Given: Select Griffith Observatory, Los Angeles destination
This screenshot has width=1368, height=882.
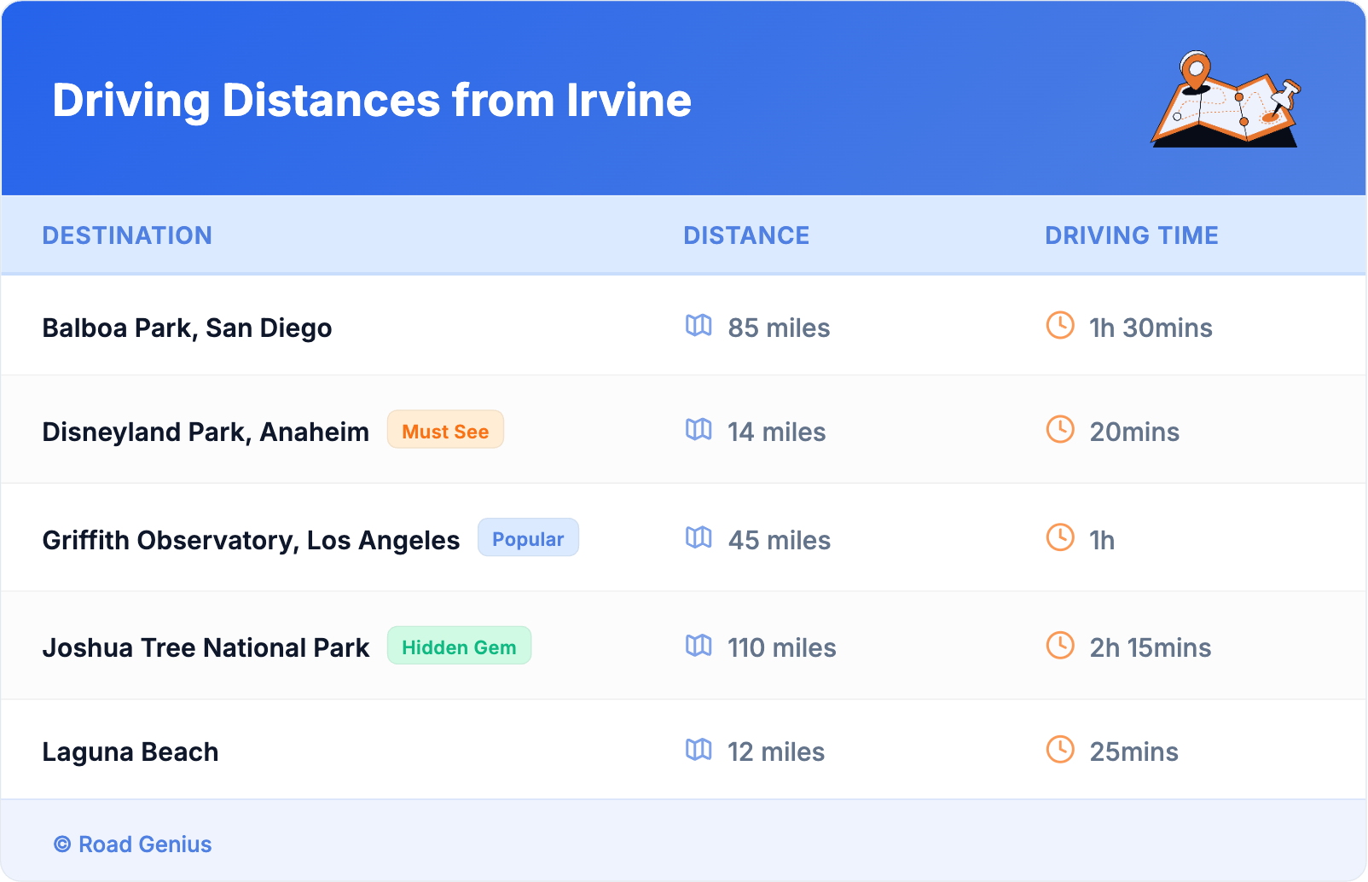Looking at the screenshot, I should pyautogui.click(x=251, y=541).
